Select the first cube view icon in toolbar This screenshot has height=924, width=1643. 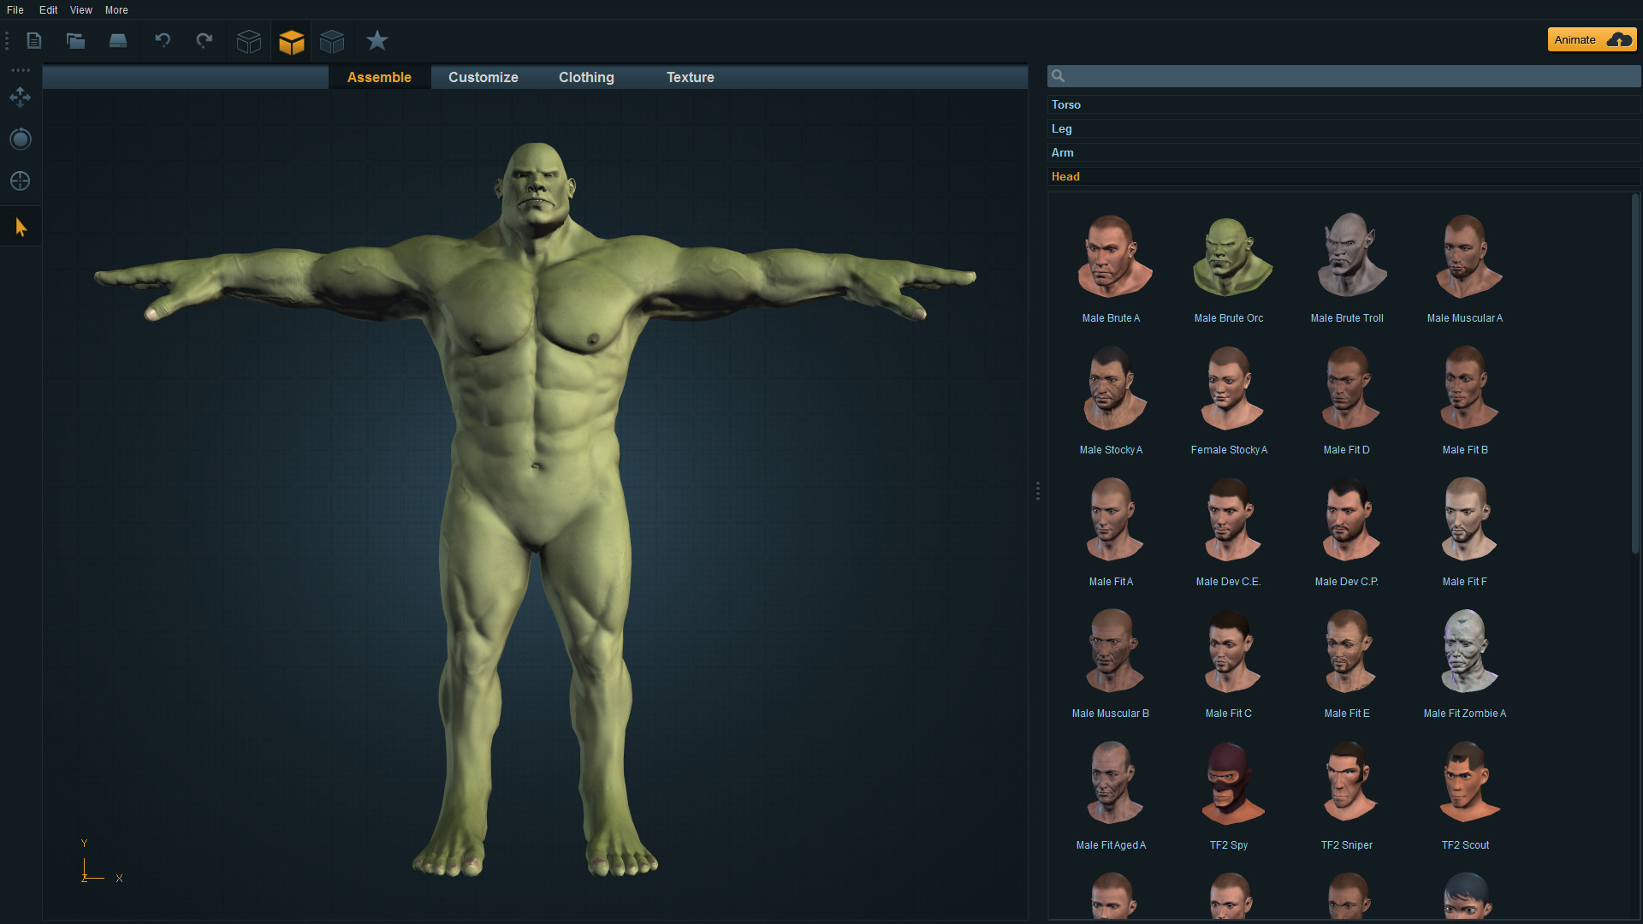point(248,40)
